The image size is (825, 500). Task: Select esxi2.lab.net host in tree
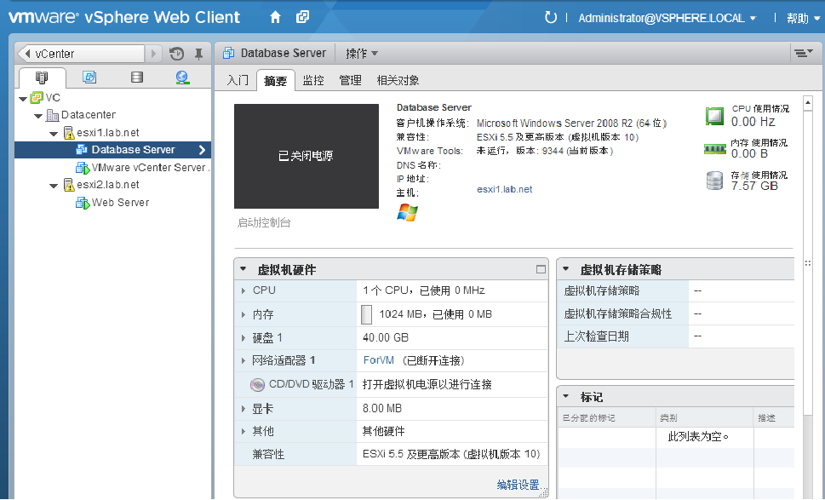(108, 185)
